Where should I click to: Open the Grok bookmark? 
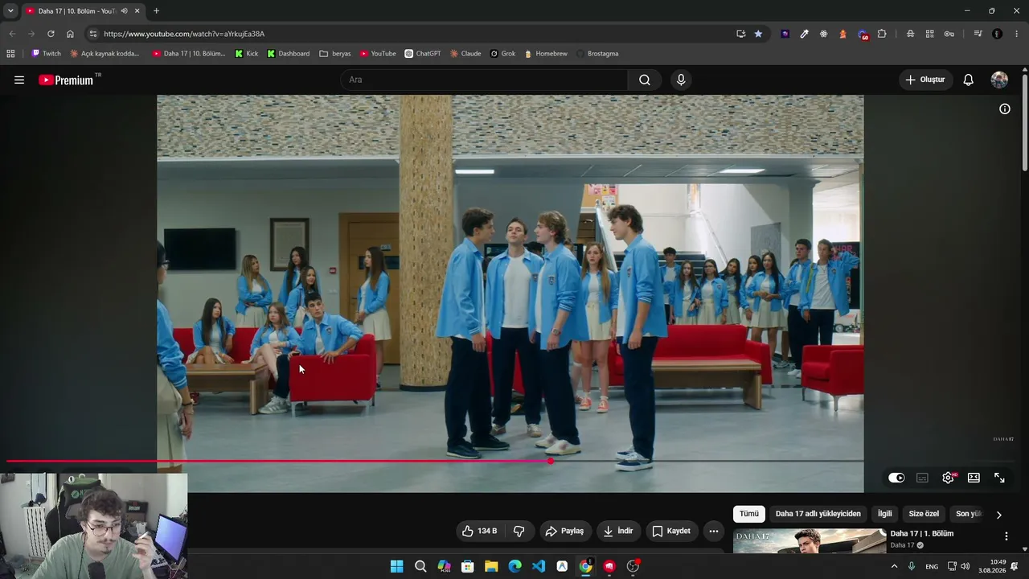coord(503,54)
